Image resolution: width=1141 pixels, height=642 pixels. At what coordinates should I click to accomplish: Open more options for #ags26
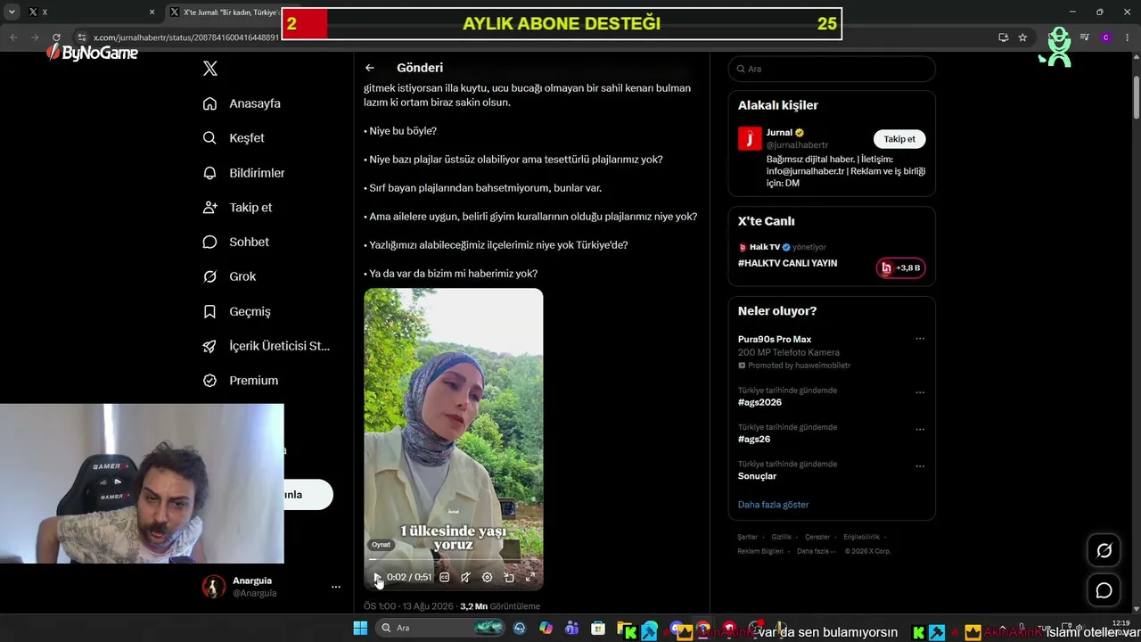click(920, 430)
